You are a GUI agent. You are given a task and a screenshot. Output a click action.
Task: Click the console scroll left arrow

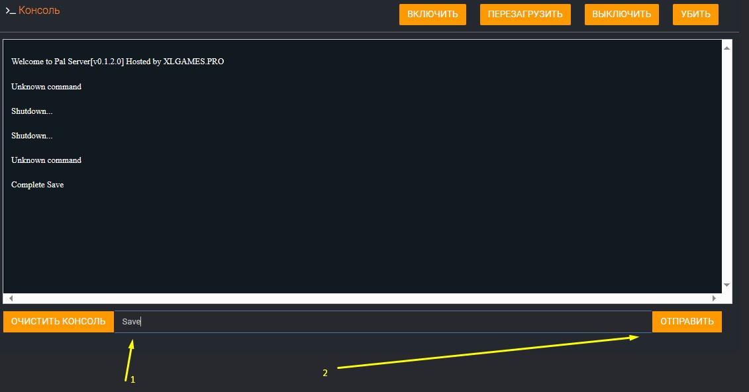[x=11, y=299]
